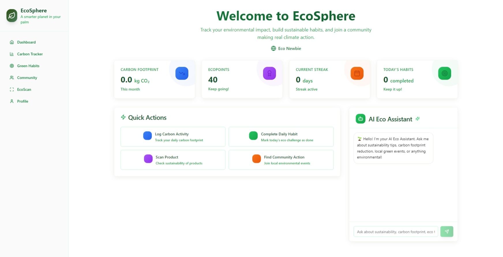
Task: Click the AI assistant greeting message bubble
Action: pyautogui.click(x=393, y=148)
